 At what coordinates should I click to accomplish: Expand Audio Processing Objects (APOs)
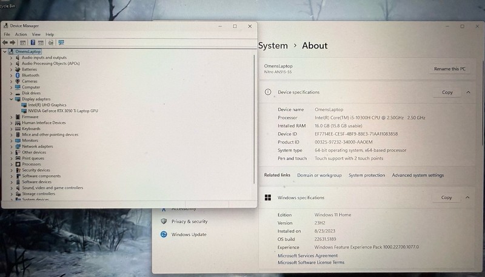pos(11,64)
